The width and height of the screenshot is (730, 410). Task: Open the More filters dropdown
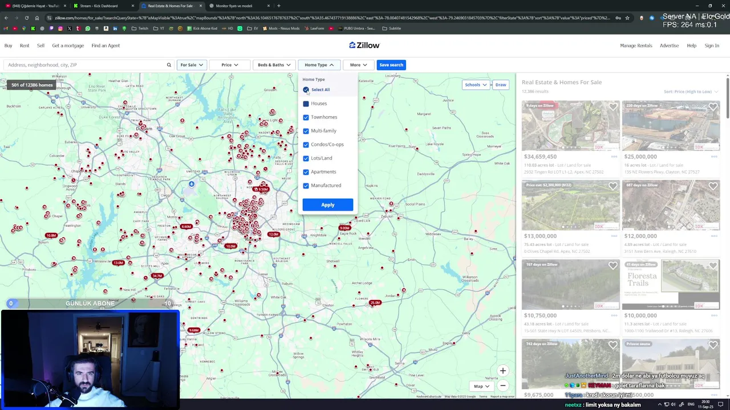coord(359,65)
